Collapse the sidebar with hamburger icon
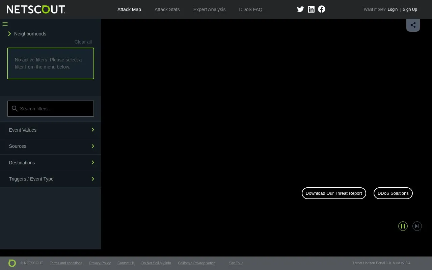This screenshot has width=432, height=270. click(5, 24)
